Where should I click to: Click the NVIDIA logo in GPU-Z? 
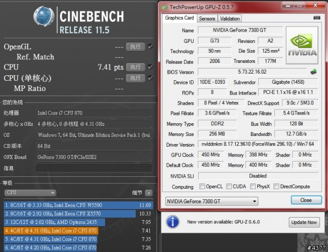(x=302, y=45)
